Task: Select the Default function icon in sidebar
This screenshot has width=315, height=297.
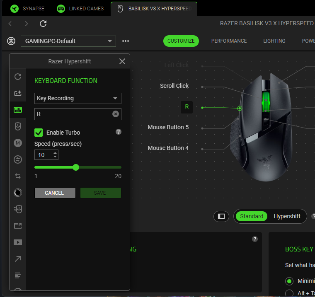Action: (x=18, y=77)
